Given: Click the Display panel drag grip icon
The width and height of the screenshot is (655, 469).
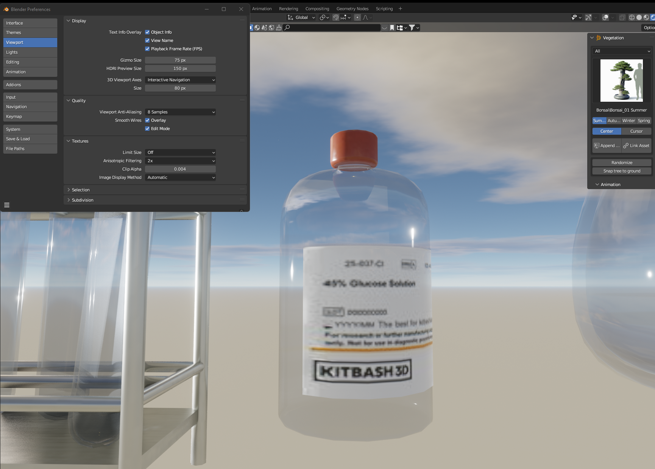Looking at the screenshot, I should [x=242, y=21].
